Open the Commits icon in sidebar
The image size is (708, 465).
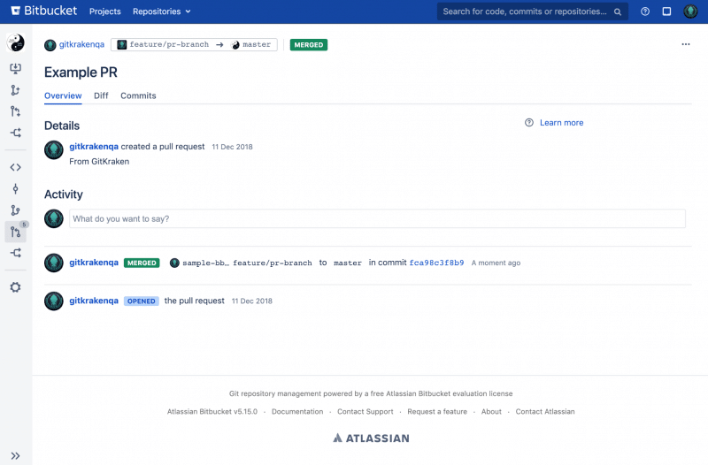[x=15, y=188]
